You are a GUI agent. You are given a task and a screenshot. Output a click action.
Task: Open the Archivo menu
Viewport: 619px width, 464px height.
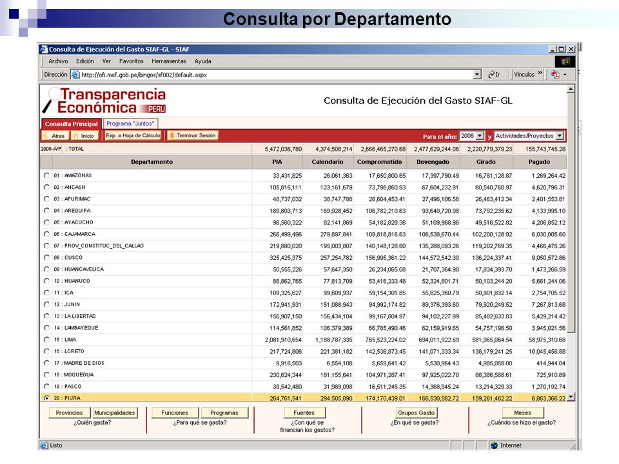[x=58, y=61]
